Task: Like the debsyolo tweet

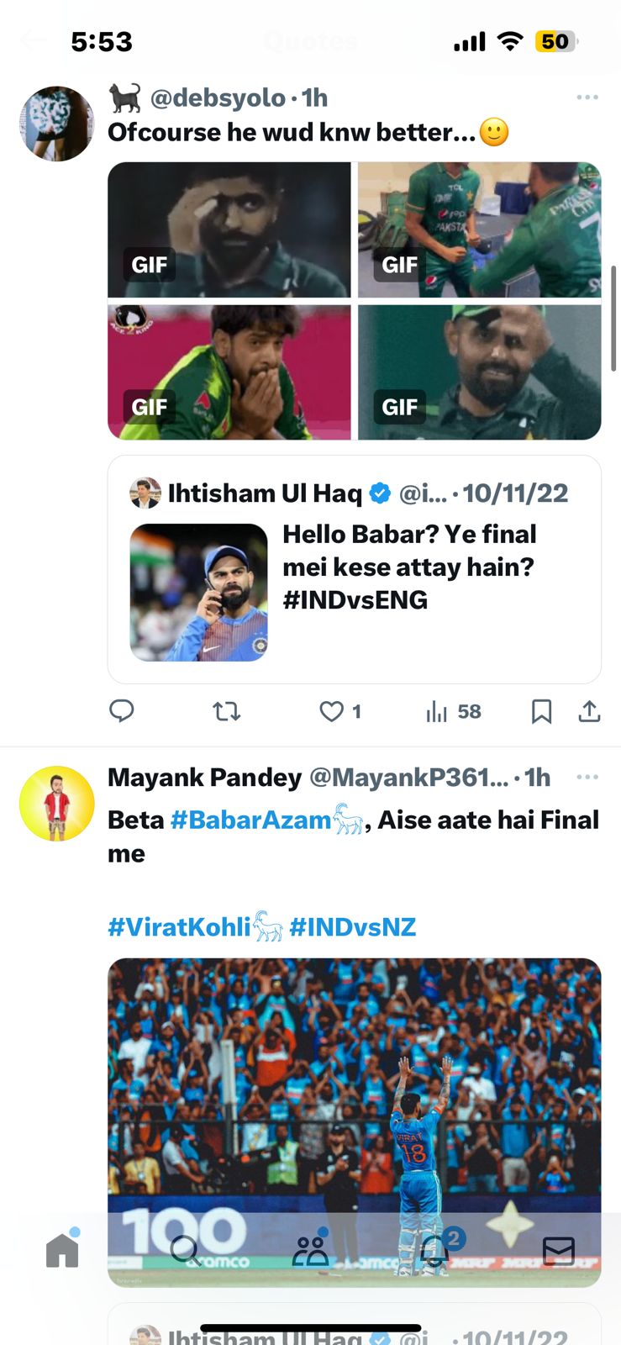Action: [x=332, y=712]
